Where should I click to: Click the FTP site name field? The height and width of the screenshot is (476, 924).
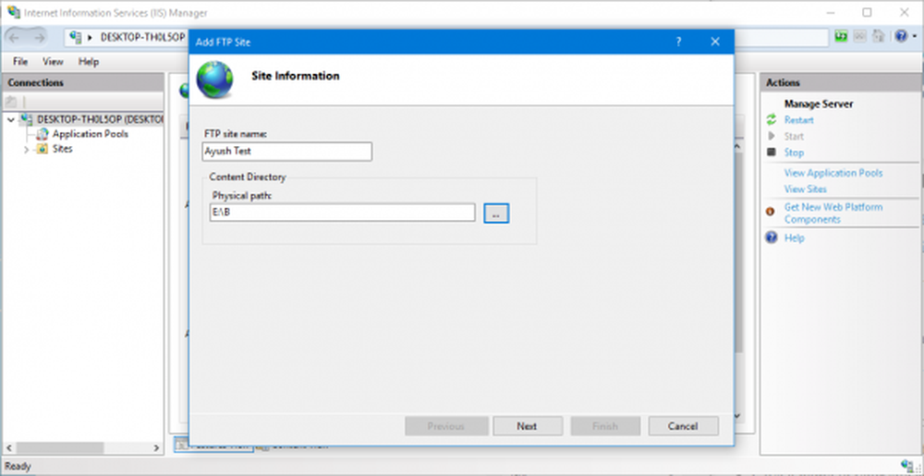(x=286, y=152)
